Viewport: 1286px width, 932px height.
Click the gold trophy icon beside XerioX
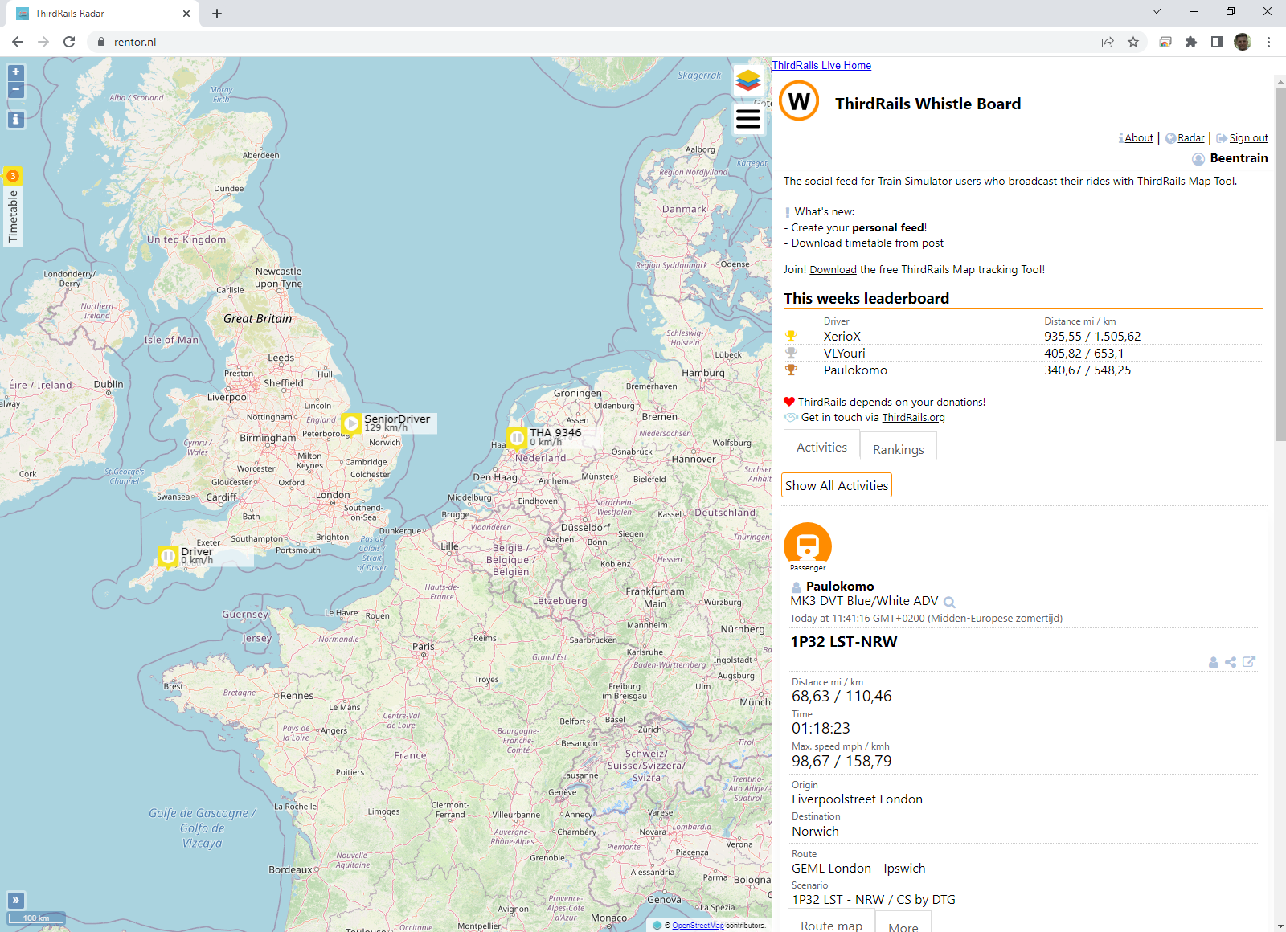click(792, 337)
